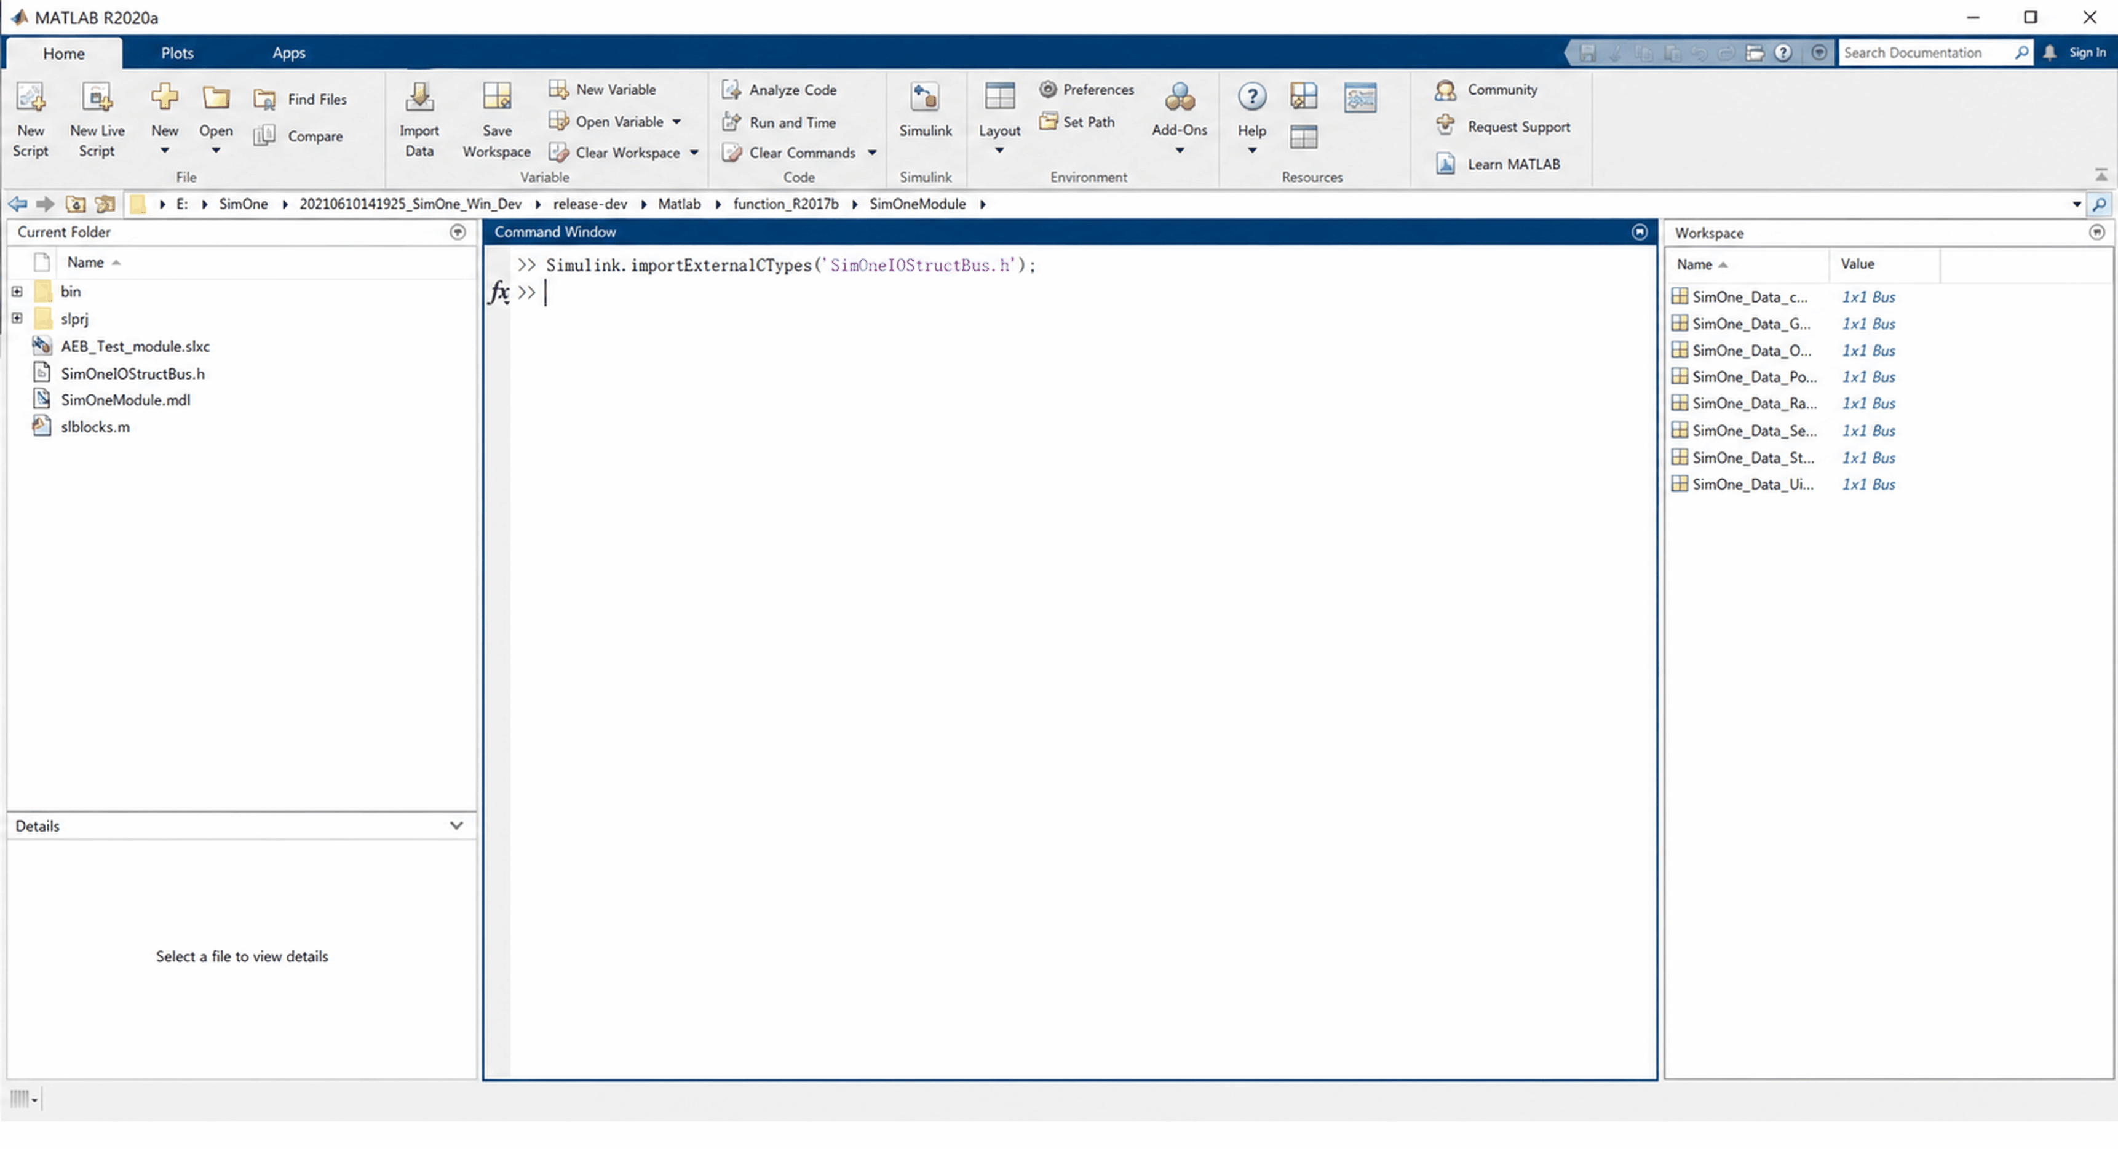Navigate forward in folder history
The width and height of the screenshot is (2118, 1149).
(x=46, y=204)
